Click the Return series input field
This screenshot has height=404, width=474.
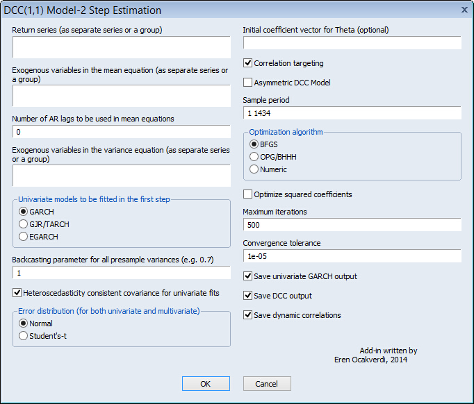pyautogui.click(x=121, y=47)
